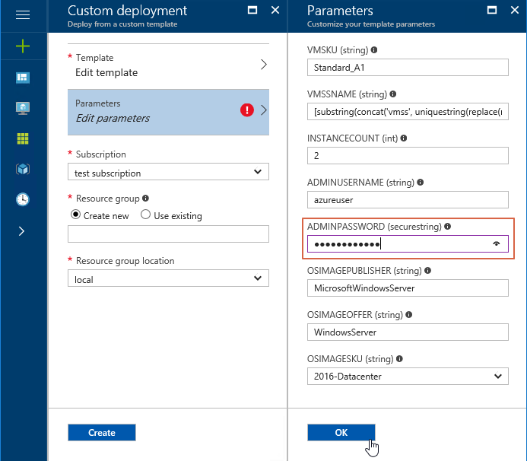Select the Use existing radio button
The image size is (527, 461).
click(x=145, y=215)
